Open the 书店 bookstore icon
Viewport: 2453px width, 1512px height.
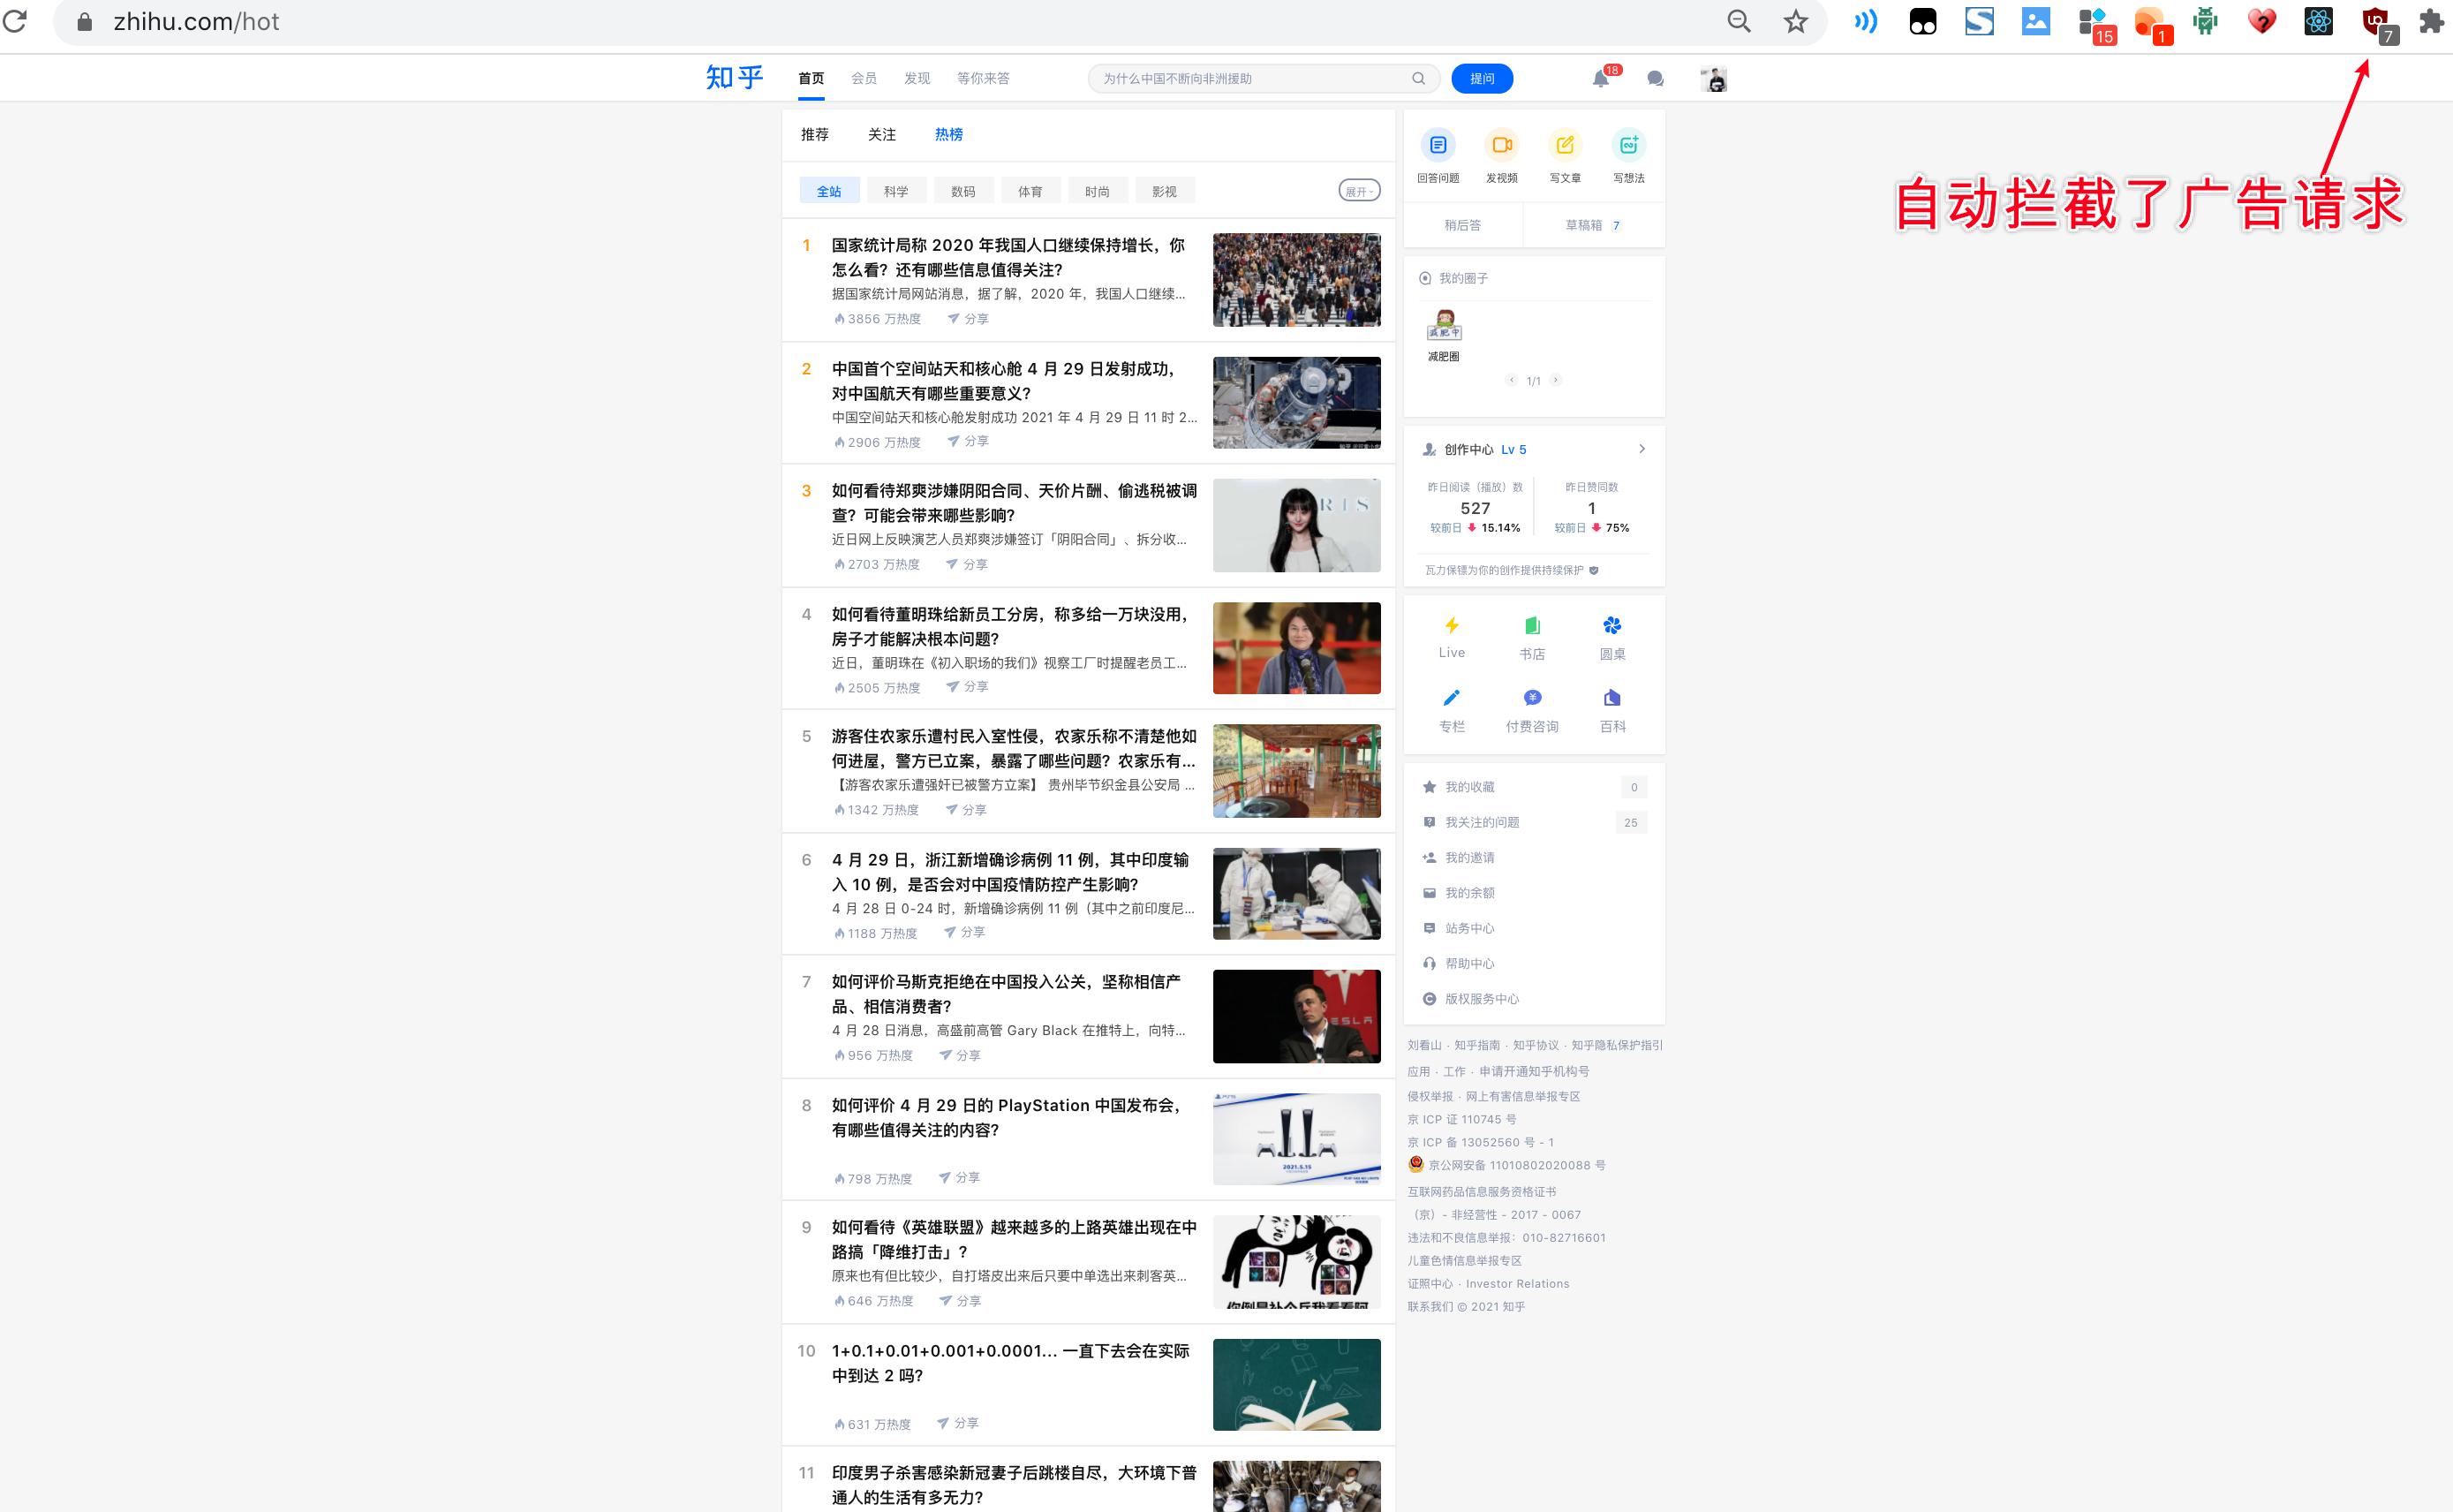pos(1531,626)
